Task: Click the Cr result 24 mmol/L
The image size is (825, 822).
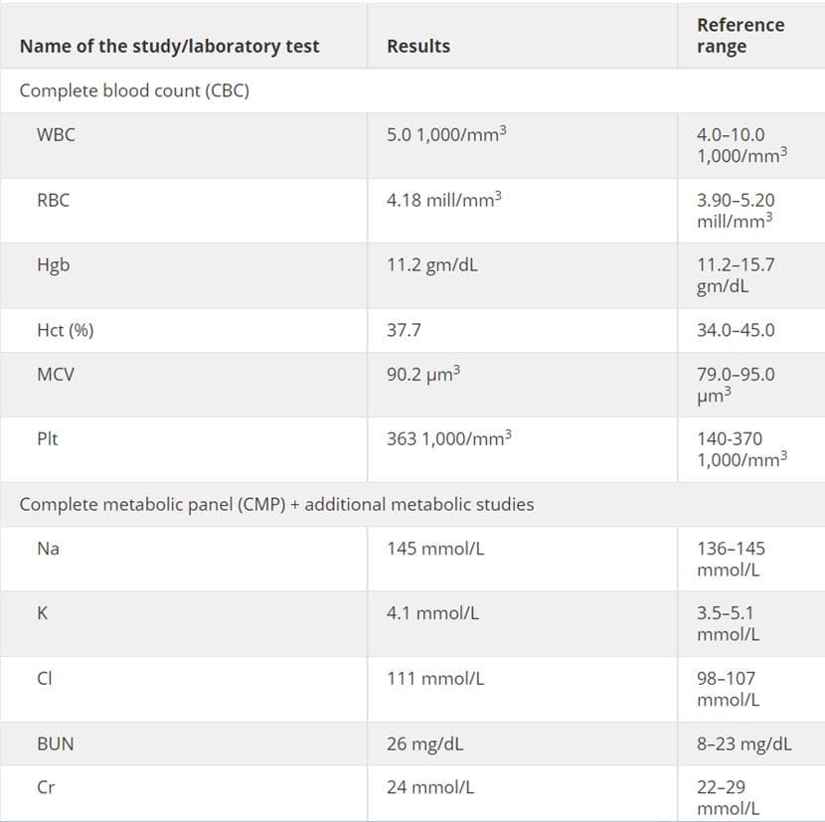Action: pos(429,787)
